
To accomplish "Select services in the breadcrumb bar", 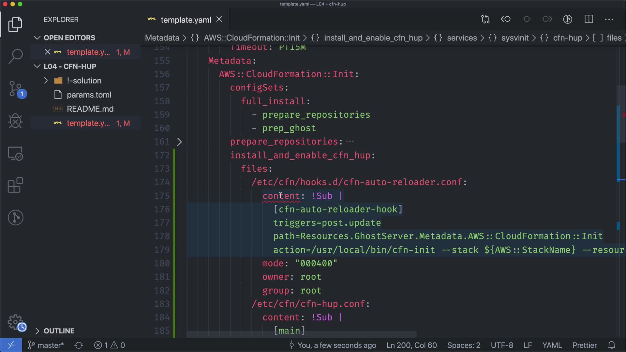I will (462, 38).
